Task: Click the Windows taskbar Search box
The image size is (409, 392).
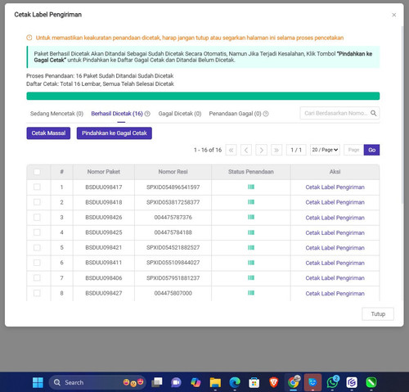Action: [97, 382]
